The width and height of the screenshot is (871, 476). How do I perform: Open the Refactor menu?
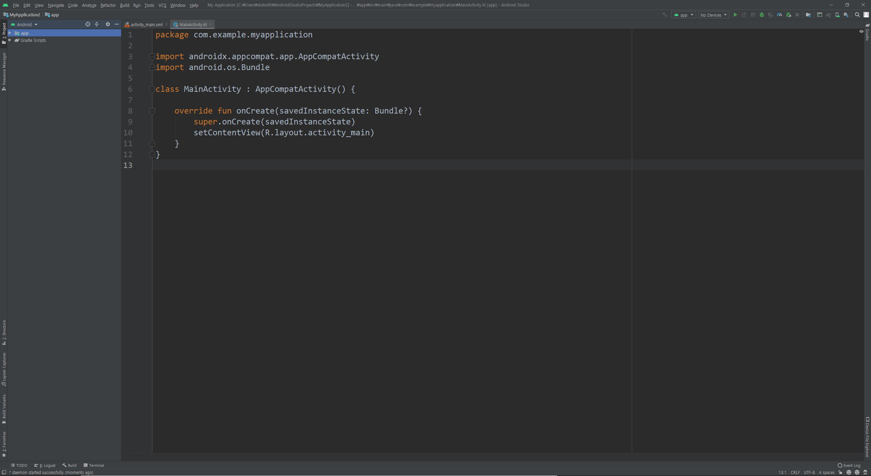click(x=108, y=5)
